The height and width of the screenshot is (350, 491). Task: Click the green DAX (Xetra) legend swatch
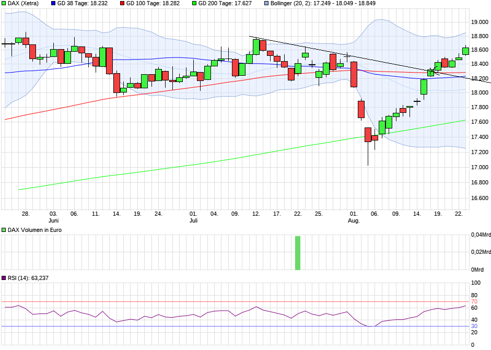point(4,4)
